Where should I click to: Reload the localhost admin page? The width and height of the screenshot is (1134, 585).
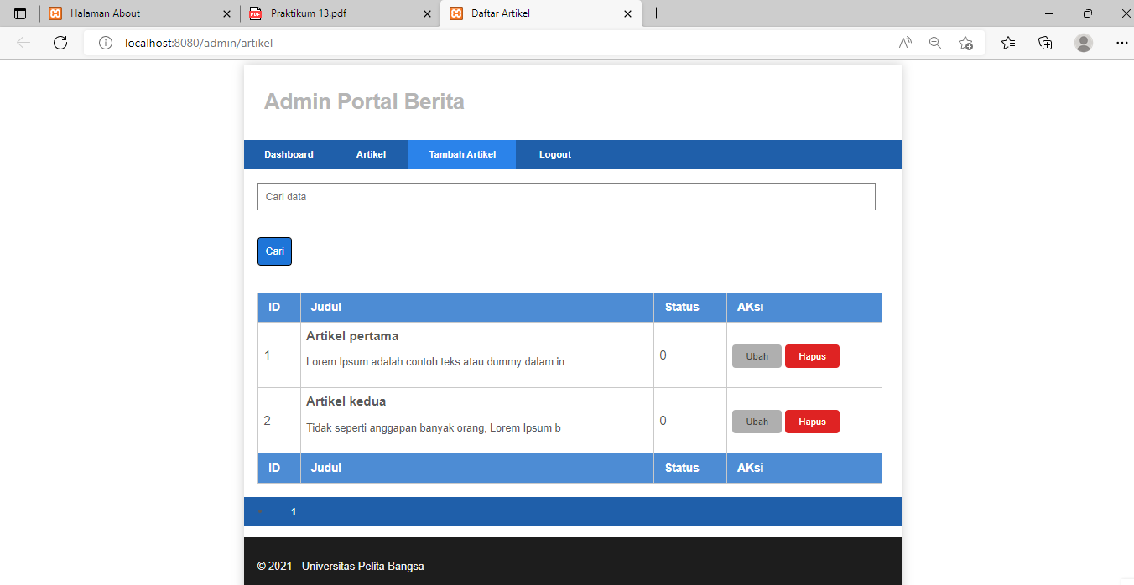[x=60, y=42]
